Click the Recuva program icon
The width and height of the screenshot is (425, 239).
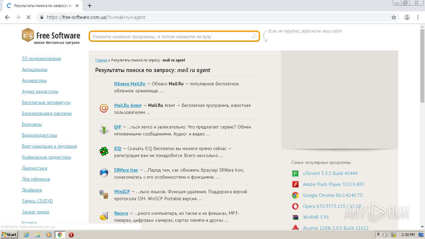coord(104,216)
